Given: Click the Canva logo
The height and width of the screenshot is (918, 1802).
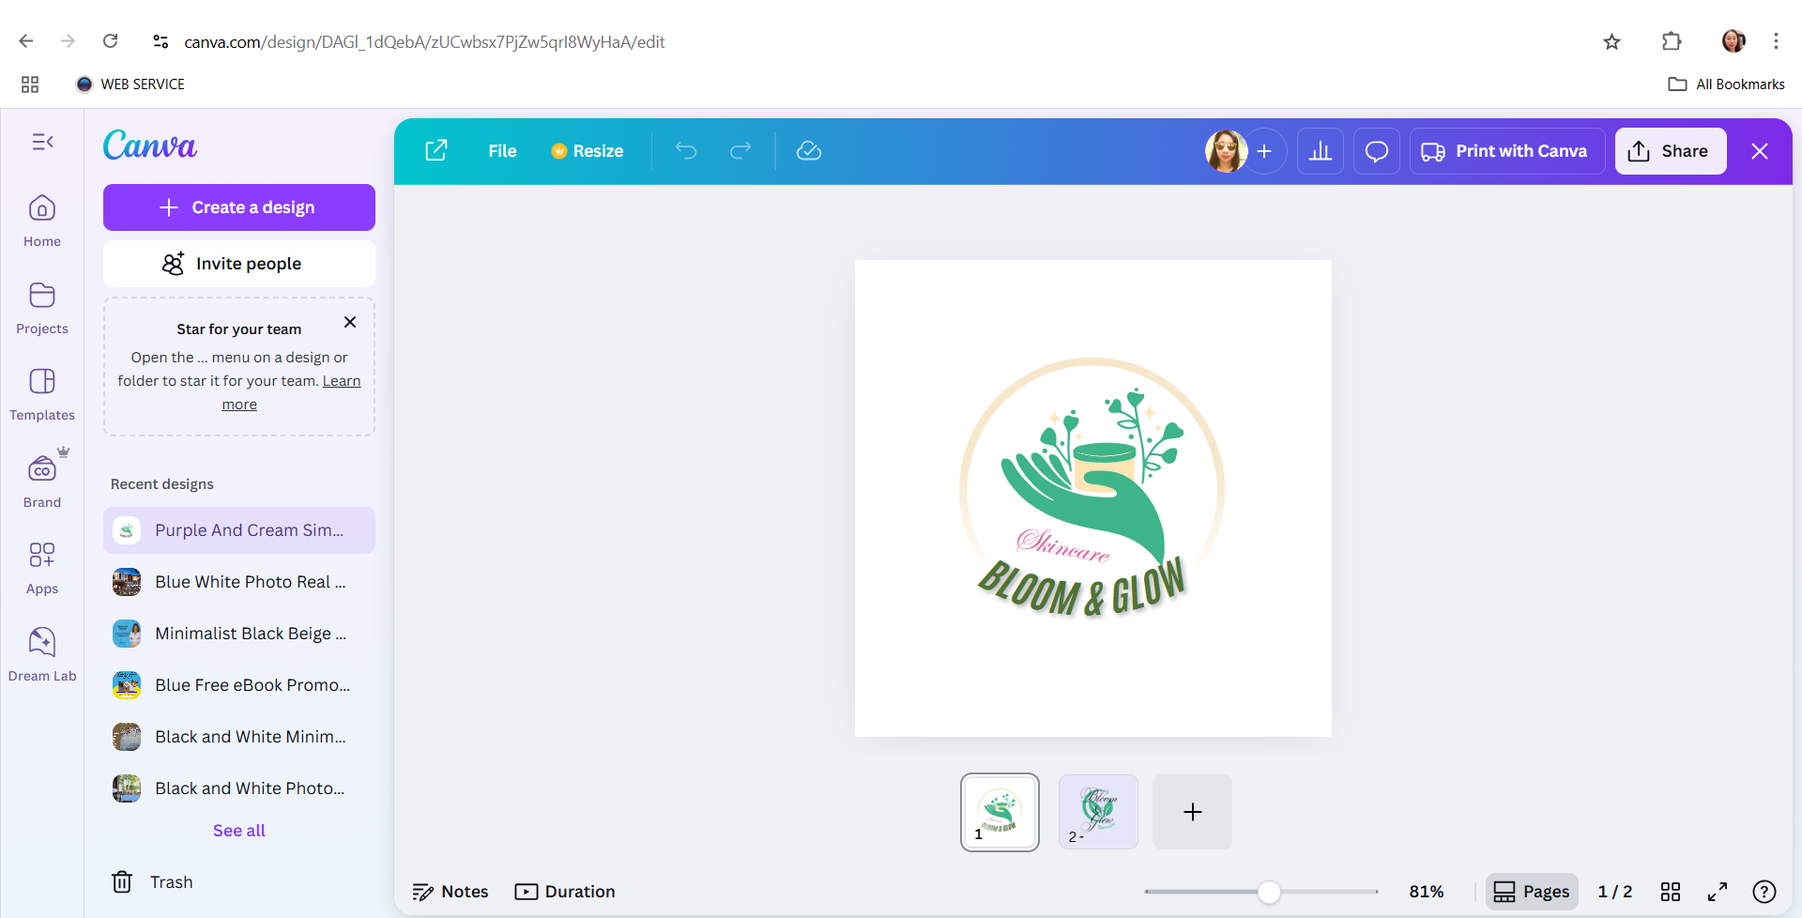Looking at the screenshot, I should [150, 145].
